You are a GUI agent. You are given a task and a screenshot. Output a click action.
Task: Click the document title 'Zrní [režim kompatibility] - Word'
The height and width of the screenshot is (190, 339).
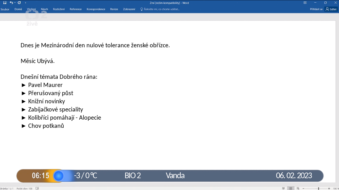[169, 3]
